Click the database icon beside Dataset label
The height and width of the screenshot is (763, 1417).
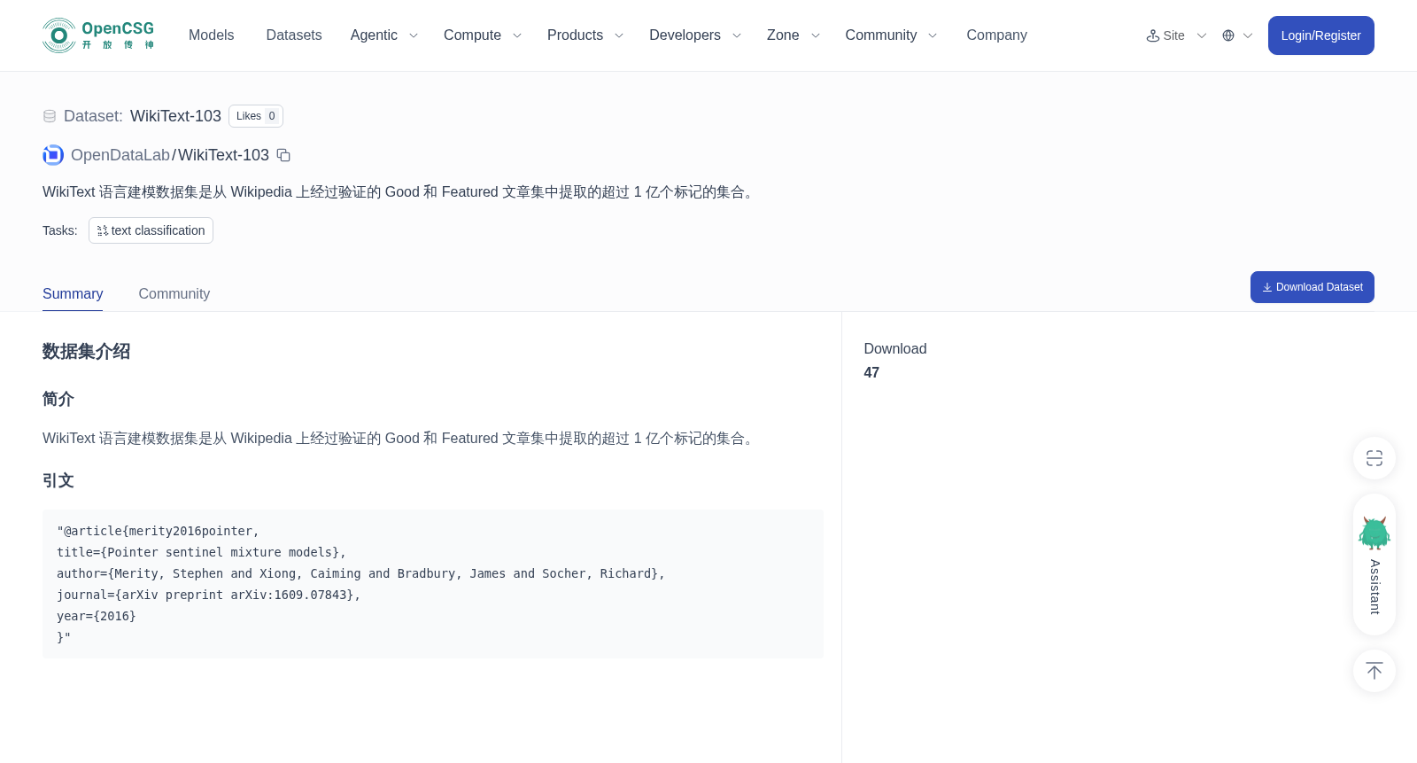[50, 116]
